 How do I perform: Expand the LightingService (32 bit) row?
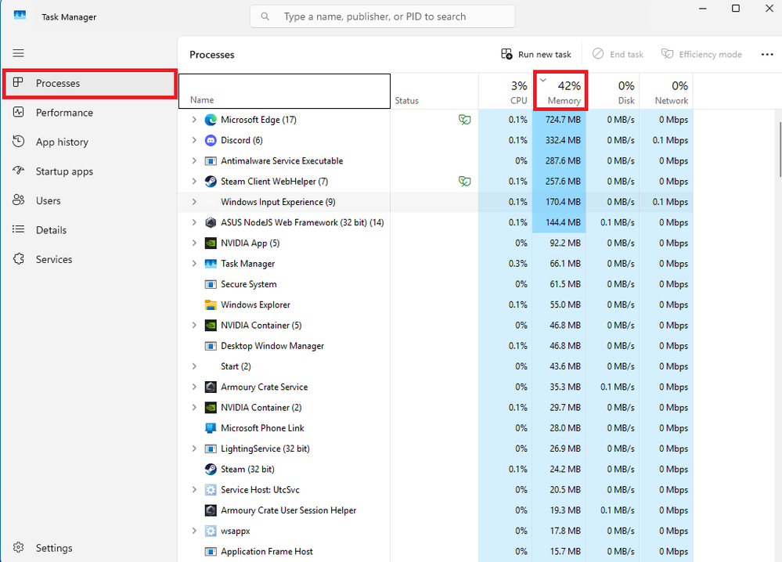click(x=194, y=449)
